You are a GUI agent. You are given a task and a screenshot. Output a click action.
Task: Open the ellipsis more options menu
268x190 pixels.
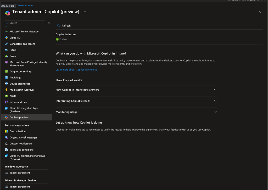(85, 12)
